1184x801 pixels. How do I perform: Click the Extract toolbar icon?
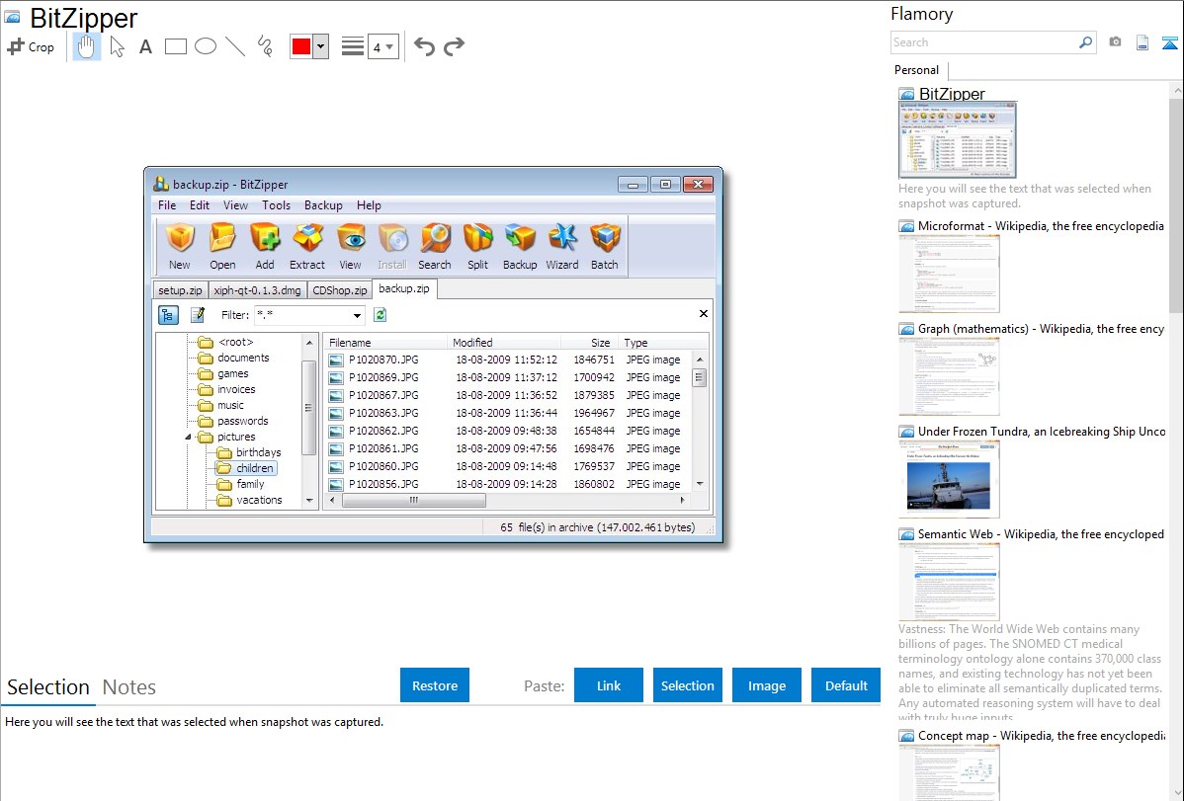click(307, 246)
